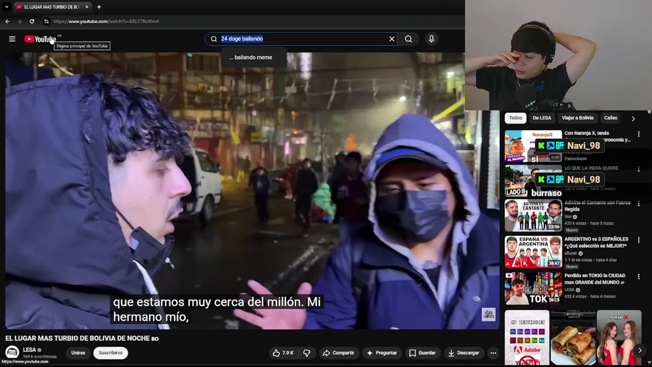Select the De LESA filter chip
Image resolution: width=652 pixels, height=367 pixels.
(542, 118)
